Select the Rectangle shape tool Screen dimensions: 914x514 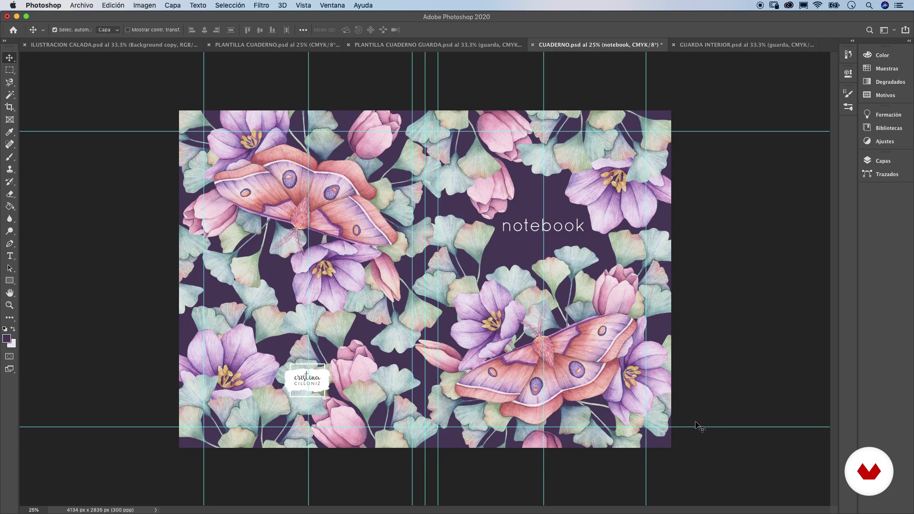(x=10, y=280)
